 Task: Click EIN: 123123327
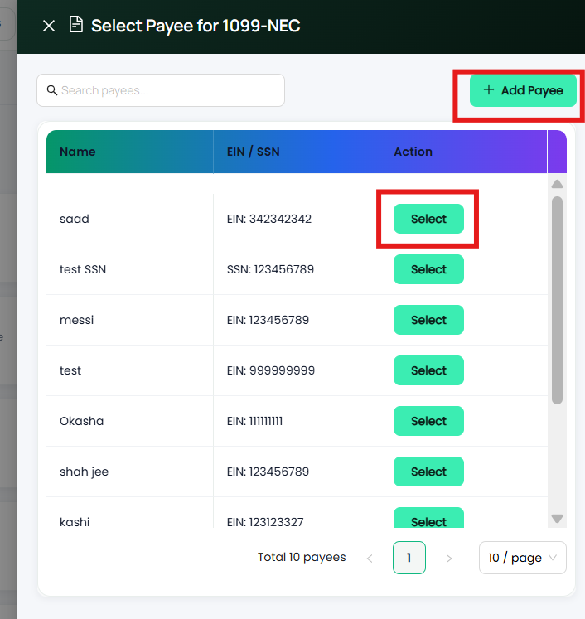tap(265, 522)
